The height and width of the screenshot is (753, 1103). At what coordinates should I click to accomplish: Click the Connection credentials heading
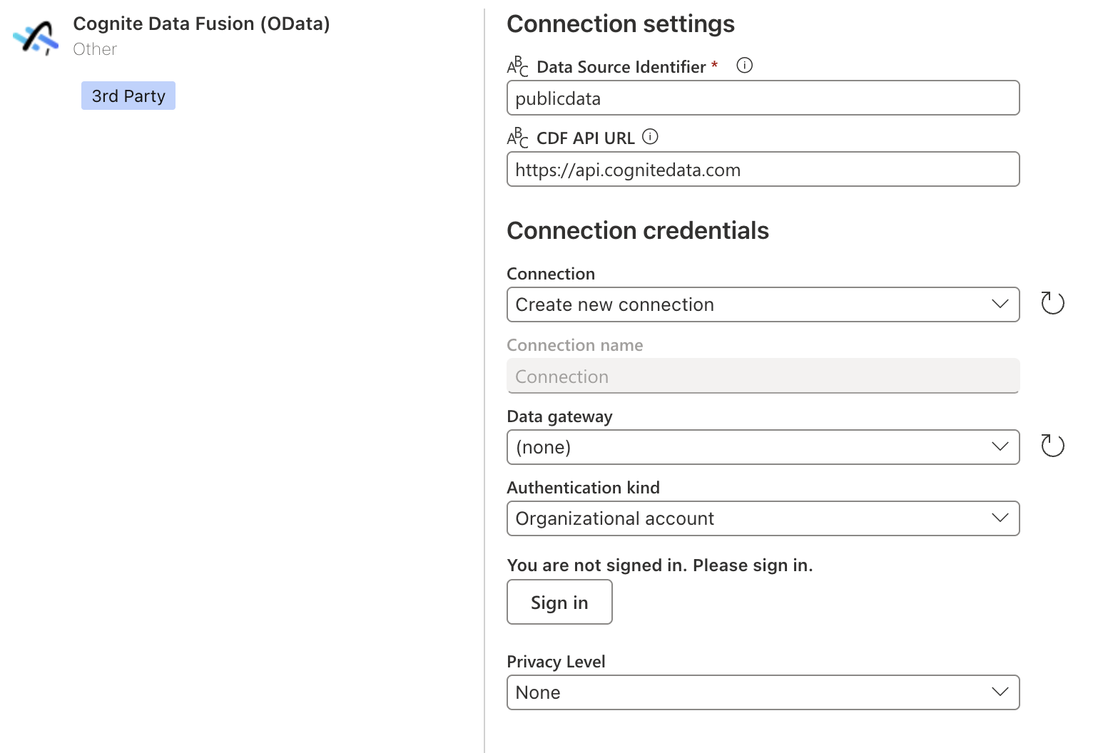click(638, 230)
